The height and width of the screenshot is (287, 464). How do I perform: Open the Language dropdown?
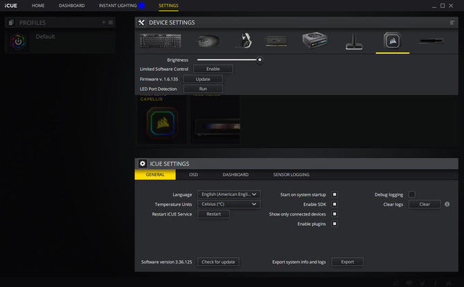pyautogui.click(x=229, y=194)
